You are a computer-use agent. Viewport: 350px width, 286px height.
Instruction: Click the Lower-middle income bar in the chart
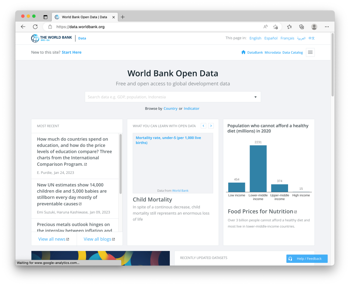258,169
